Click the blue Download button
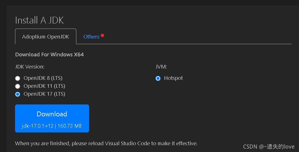The width and height of the screenshot is (299, 152). click(52, 118)
